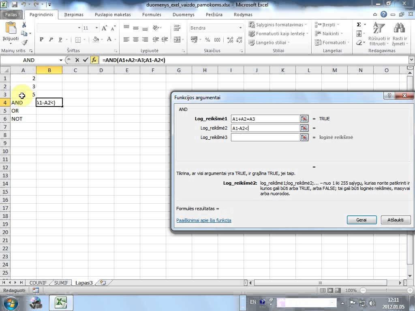The width and height of the screenshot is (415, 311).
Task: Toggle underline formatting button
Action: coord(60,39)
